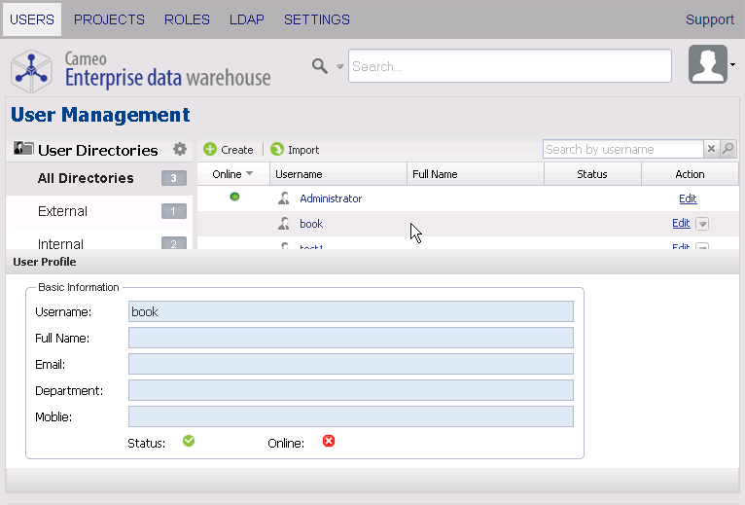
Task: Click the Support link
Action: (x=710, y=19)
